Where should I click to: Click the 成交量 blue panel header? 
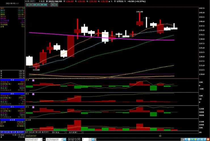tap(12, 120)
